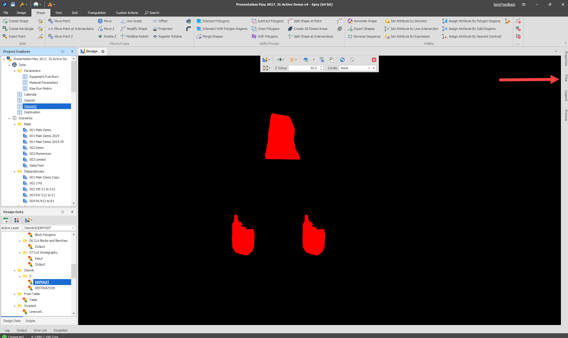Toggle visibility of the DESTINATION layer
This screenshot has height=338, width=568.
(x=31, y=288)
